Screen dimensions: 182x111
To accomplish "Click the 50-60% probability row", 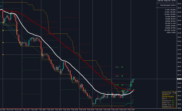I will [x=170, y=21].
